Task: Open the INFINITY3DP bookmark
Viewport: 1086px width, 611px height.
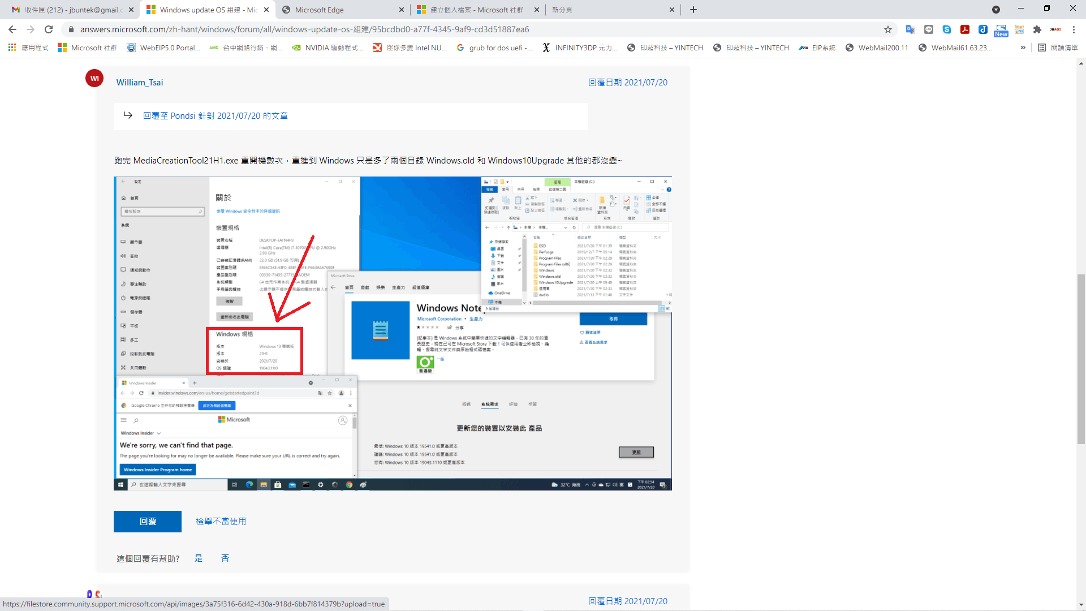Action: 580,48
